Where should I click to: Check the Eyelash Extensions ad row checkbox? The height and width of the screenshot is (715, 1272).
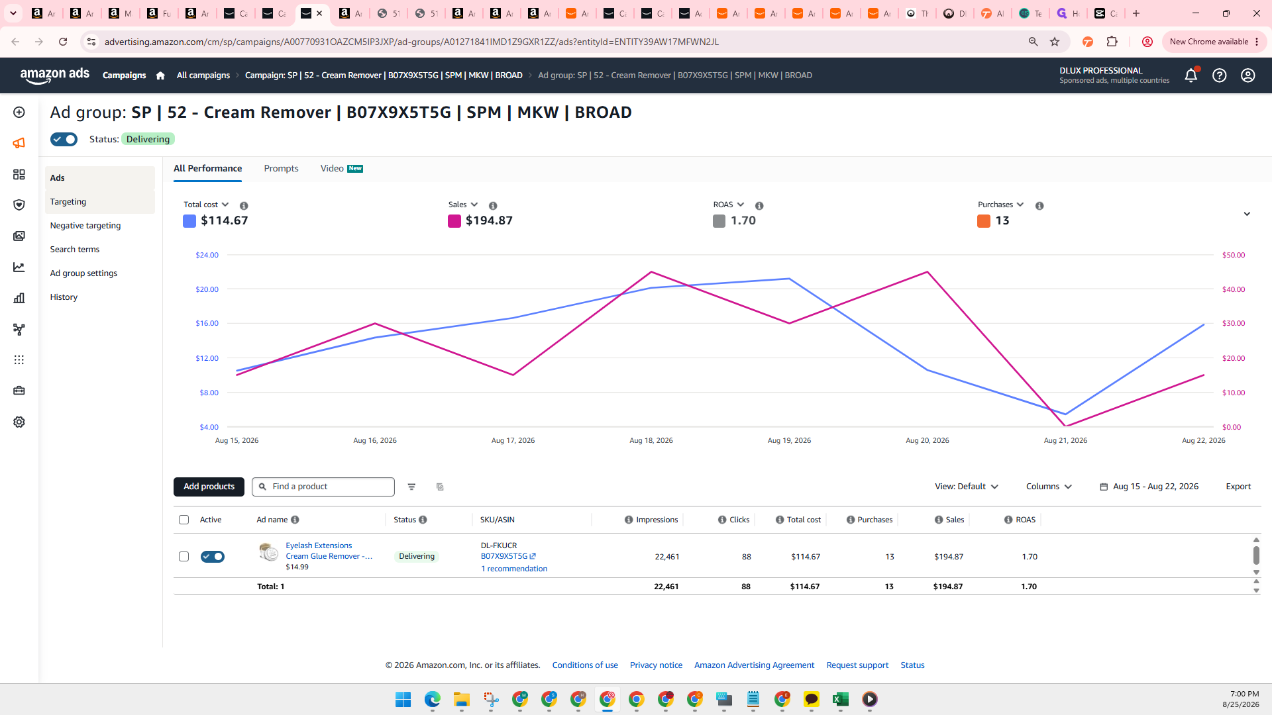pos(184,557)
